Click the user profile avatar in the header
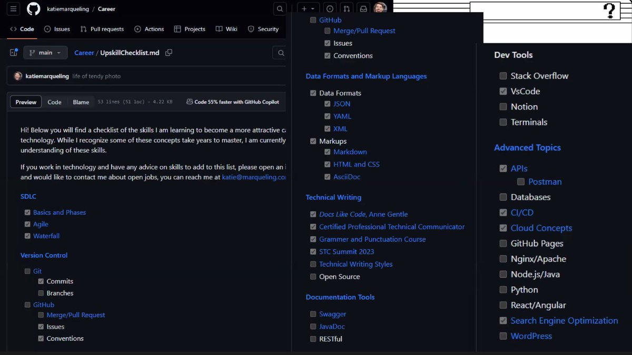Screen dimensions: 632x355 tap(380, 8)
